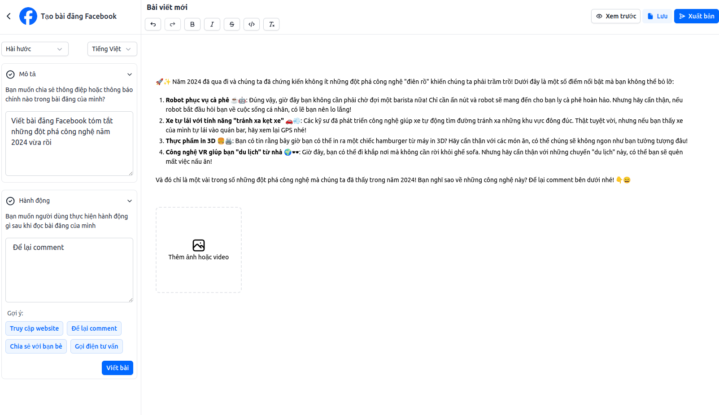719x415 pixels.
Task: Toggle strikethrough formatting
Action: pos(232,24)
